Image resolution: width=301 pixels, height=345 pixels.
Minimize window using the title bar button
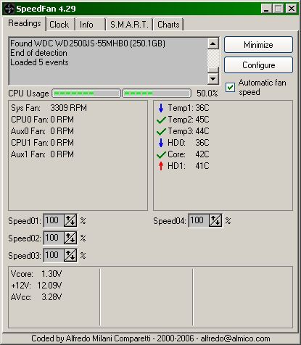(266, 9)
